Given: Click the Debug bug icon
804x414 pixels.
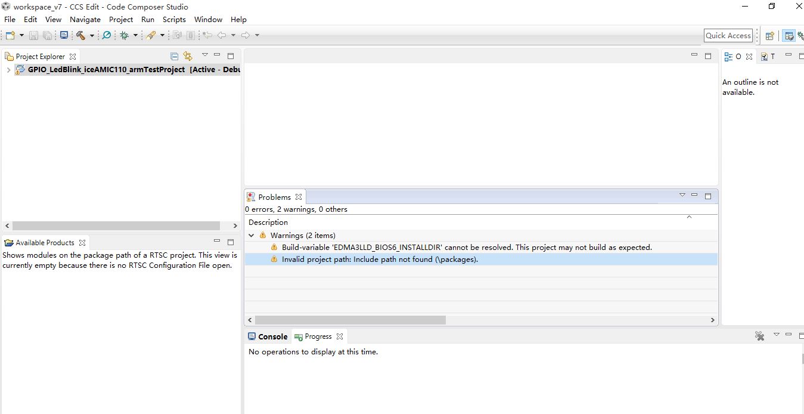Looking at the screenshot, I should (125, 35).
